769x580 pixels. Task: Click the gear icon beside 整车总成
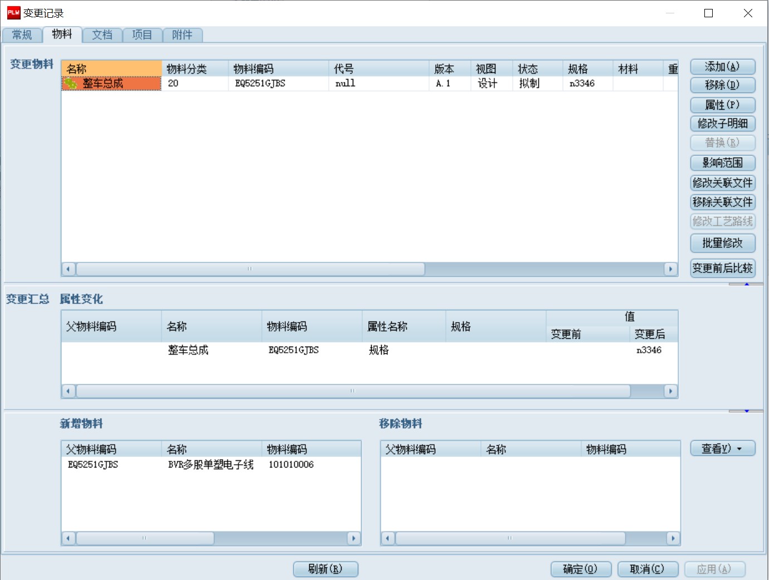coord(70,84)
